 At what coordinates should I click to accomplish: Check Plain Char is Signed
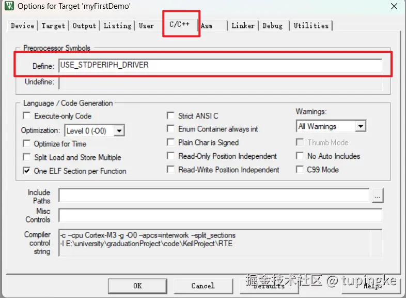(170, 142)
